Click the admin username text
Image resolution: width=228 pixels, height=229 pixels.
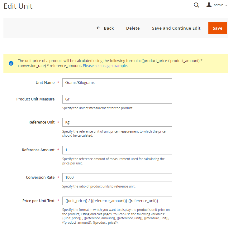click(218, 5)
